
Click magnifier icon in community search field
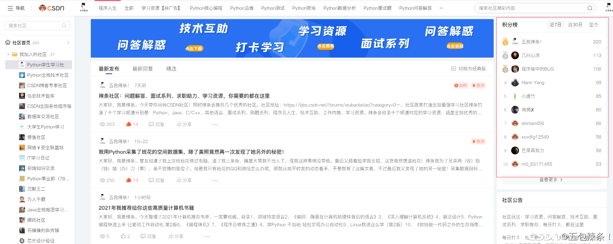[x=64, y=26]
